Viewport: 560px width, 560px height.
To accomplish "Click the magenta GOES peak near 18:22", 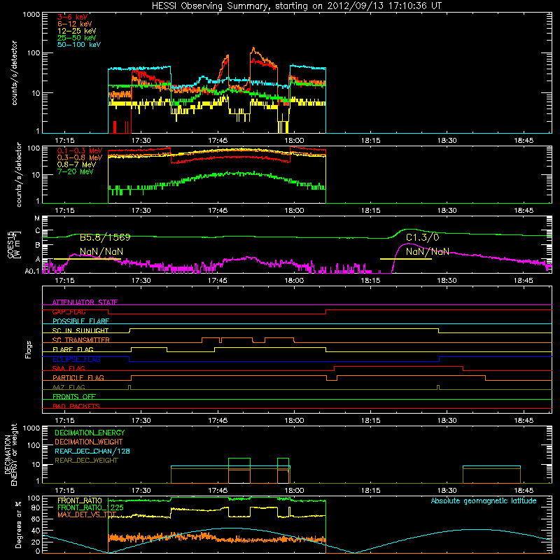I will [407, 244].
